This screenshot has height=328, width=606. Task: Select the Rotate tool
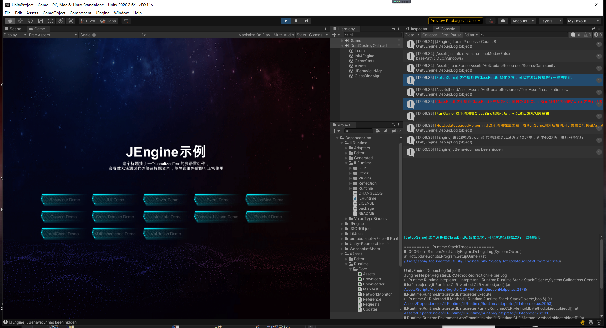[x=30, y=20]
